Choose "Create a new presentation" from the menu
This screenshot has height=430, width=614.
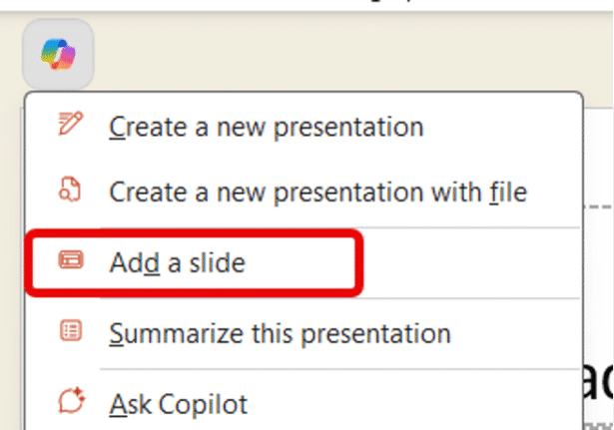[x=266, y=128]
